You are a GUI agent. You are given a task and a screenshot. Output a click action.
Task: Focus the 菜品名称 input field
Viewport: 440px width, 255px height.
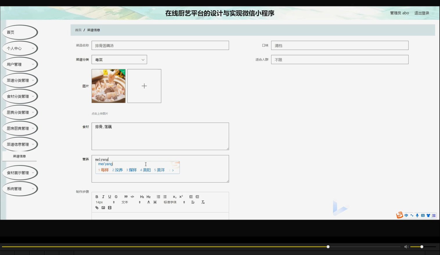click(160, 45)
